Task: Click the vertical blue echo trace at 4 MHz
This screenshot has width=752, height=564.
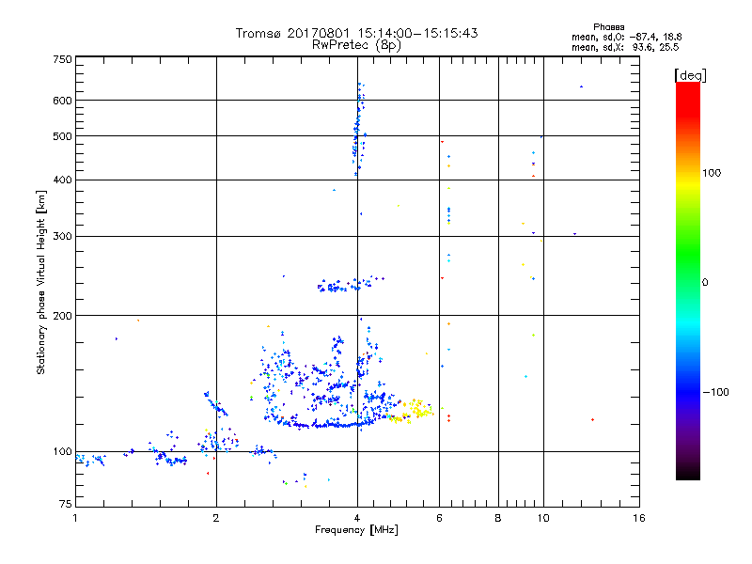Action: point(359,130)
